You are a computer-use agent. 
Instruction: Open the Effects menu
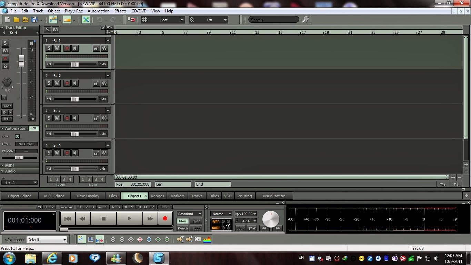pyautogui.click(x=120, y=11)
